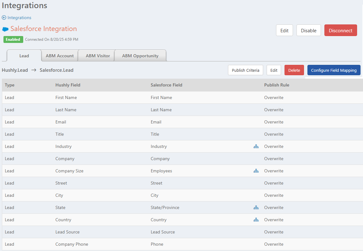
Task: Click the Enabled status badge
Action: coord(13,39)
